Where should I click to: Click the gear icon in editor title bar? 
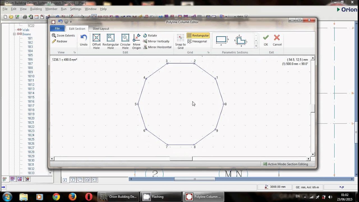coord(66,22)
